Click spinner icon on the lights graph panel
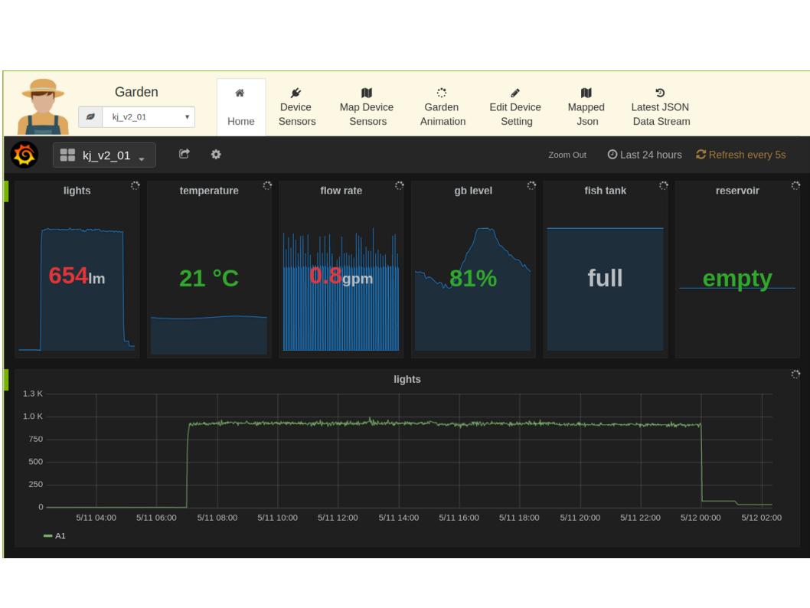Viewport: 810px width, 608px height. coord(795,374)
